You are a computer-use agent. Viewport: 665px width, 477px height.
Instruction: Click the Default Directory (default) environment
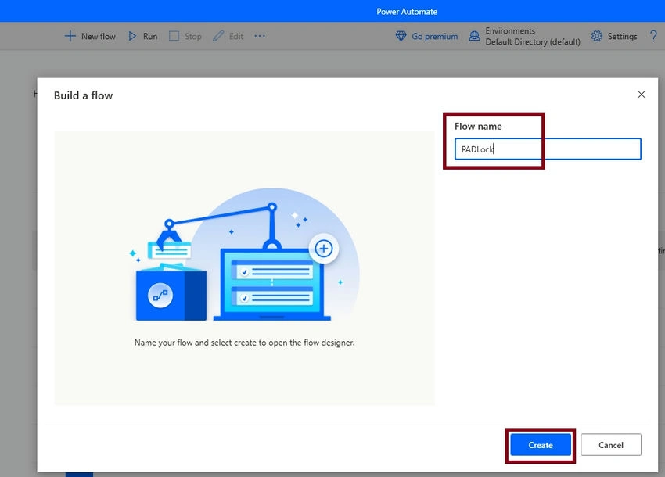(533, 42)
